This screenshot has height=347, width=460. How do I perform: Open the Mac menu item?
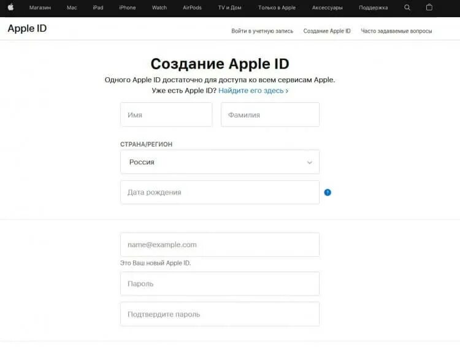point(72,7)
